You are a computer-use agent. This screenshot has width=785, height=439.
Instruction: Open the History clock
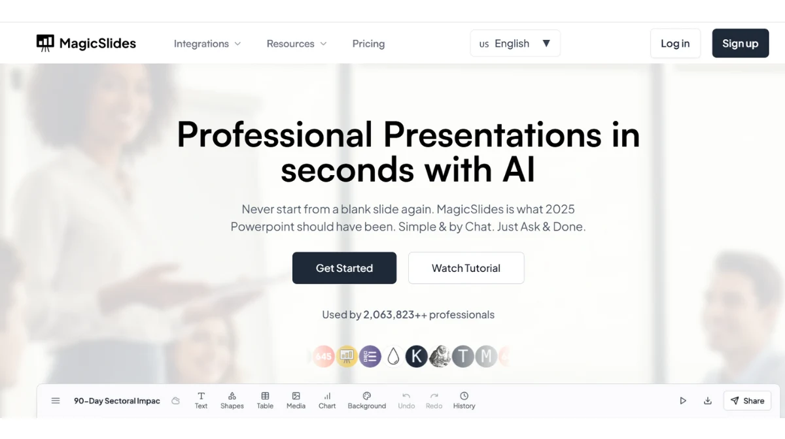(464, 400)
